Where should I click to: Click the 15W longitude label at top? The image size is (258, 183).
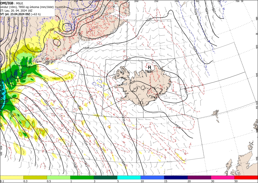pyautogui.click(x=156, y=1)
